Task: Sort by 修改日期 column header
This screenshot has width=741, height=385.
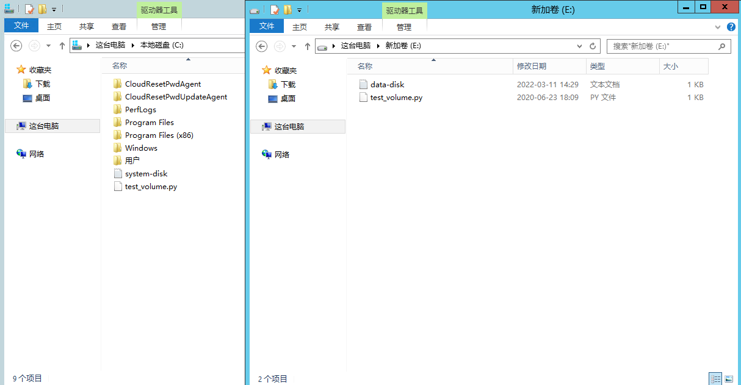Action: (532, 66)
